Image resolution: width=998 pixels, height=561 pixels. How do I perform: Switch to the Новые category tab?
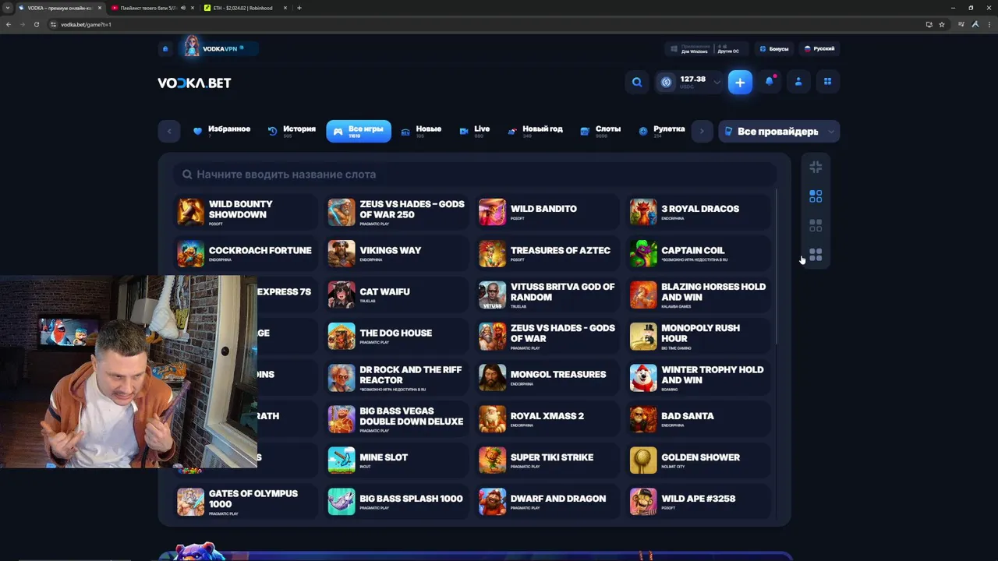coord(421,131)
